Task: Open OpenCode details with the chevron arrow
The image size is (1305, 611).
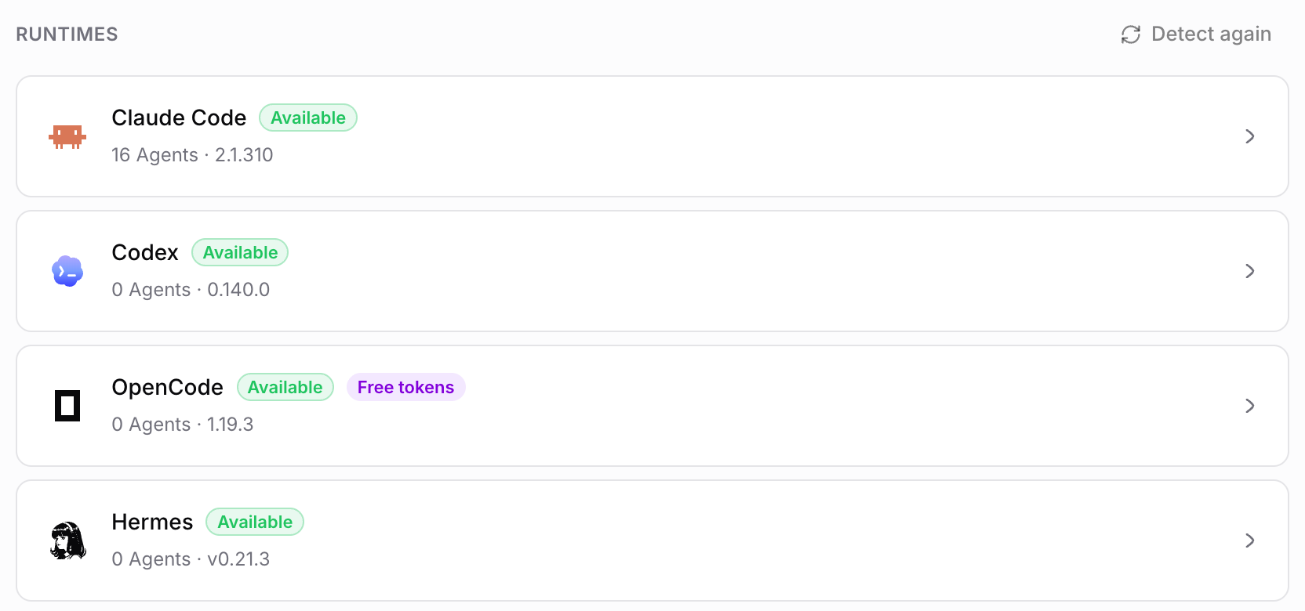Action: coord(1250,406)
